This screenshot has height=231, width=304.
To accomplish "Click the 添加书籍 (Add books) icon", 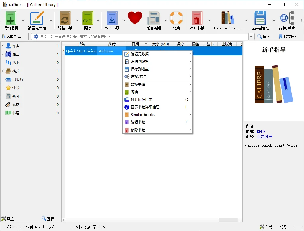I will click(x=10, y=19).
